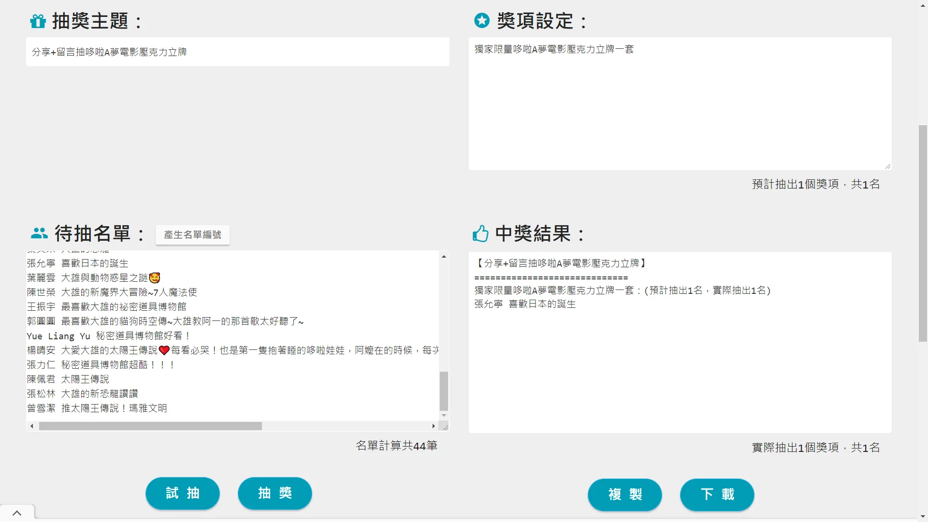Click the list's horizontal scroll-left arrow
This screenshot has width=928, height=522.
(x=32, y=426)
